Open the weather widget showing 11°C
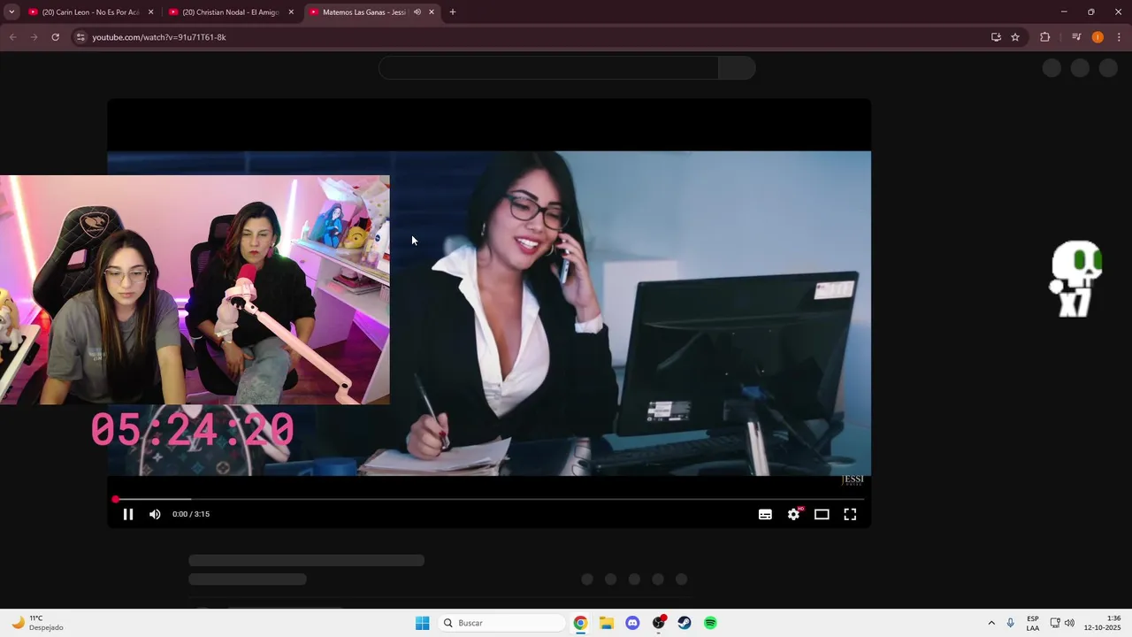1132x637 pixels. point(37,623)
